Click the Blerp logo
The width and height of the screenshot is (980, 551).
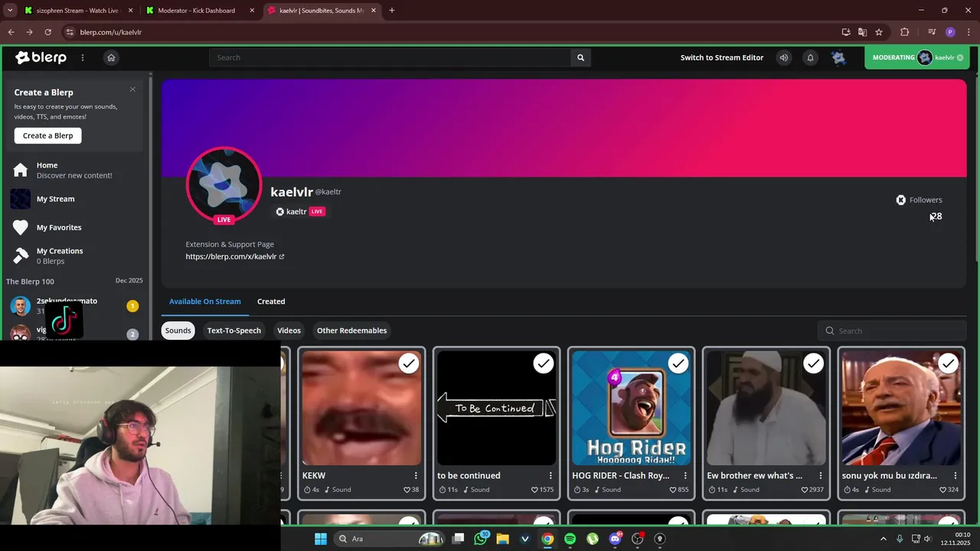(x=41, y=57)
